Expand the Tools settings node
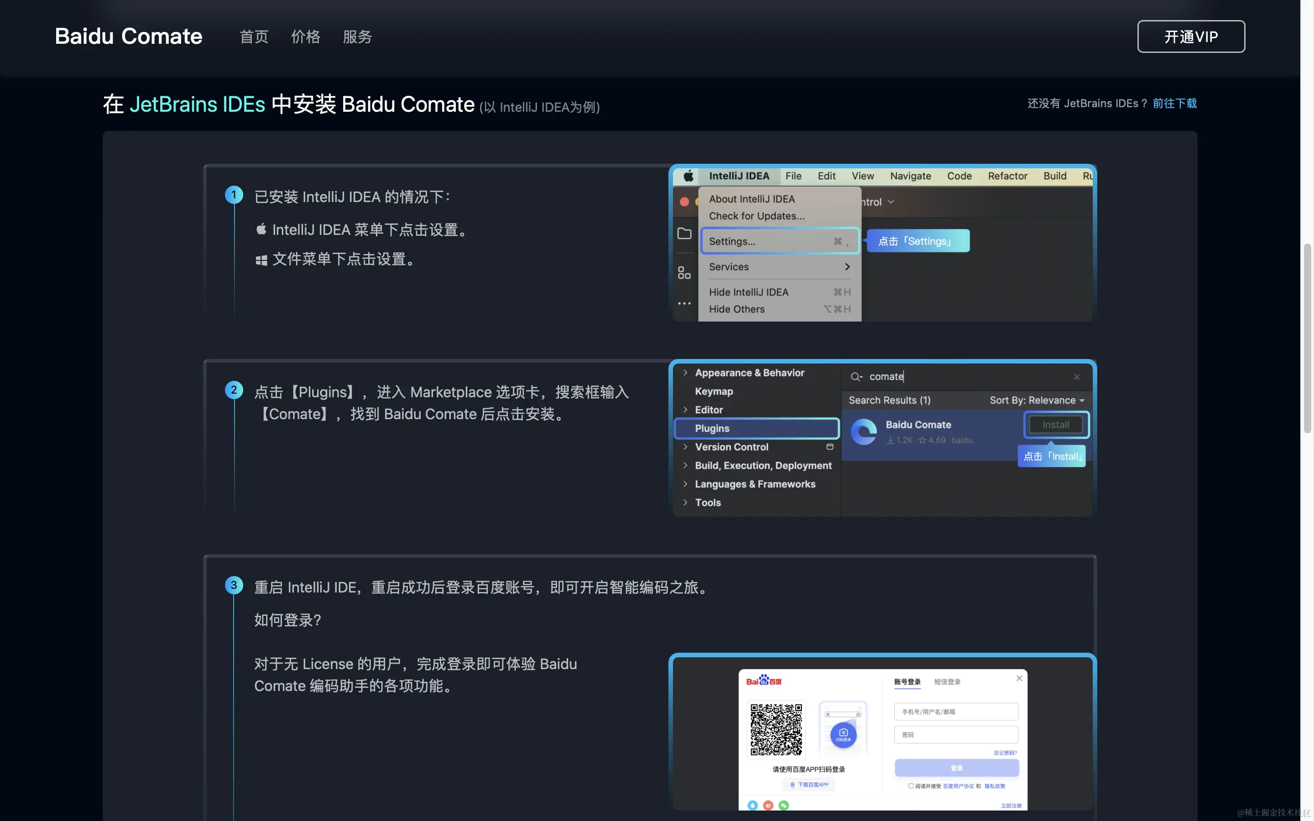The image size is (1314, 821). pyautogui.click(x=685, y=502)
